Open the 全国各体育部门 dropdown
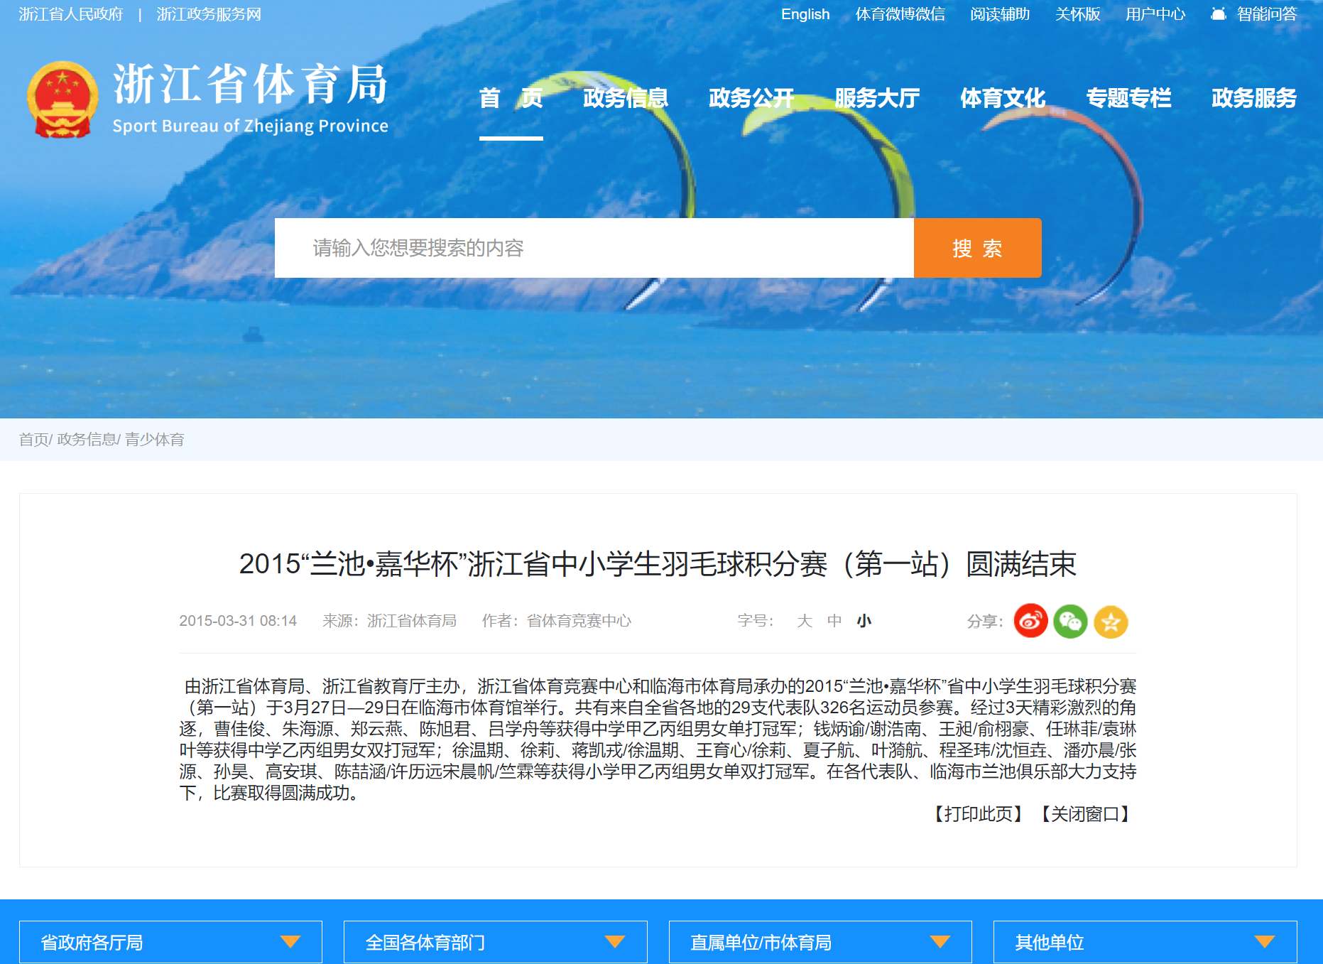This screenshot has width=1323, height=964. [x=495, y=942]
